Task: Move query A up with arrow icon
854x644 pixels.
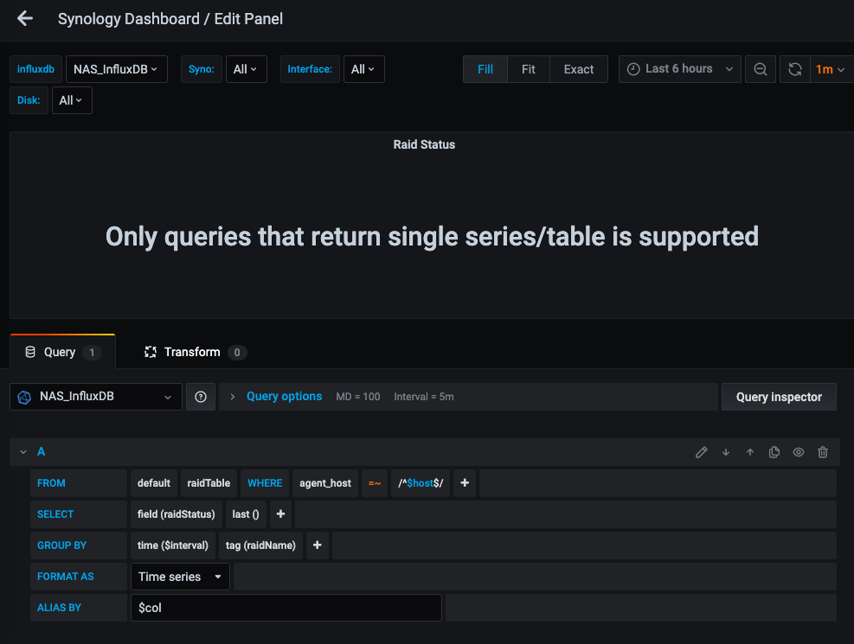Action: (x=750, y=452)
